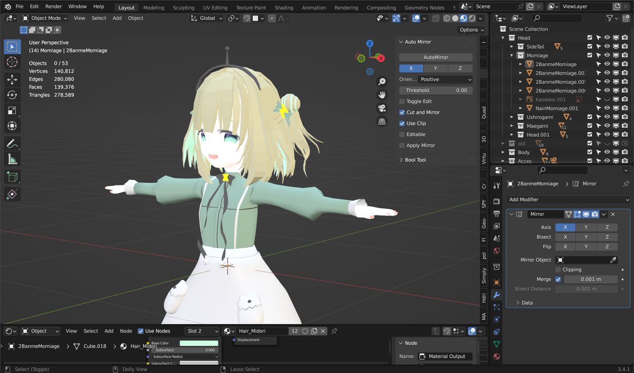Click the viewport zoom magnifier icon

[x=381, y=82]
